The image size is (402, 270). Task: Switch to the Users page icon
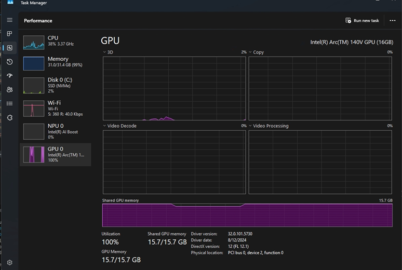tap(9, 89)
